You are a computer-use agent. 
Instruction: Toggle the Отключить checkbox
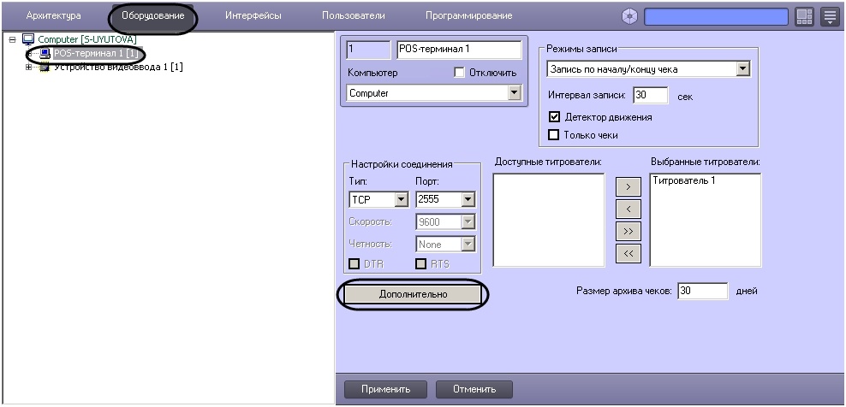coord(460,73)
